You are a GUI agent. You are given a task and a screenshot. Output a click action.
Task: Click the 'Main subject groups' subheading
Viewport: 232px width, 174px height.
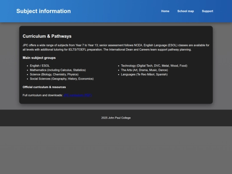click(39, 58)
